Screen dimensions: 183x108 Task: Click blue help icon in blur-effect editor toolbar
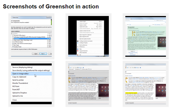[x=83, y=68]
